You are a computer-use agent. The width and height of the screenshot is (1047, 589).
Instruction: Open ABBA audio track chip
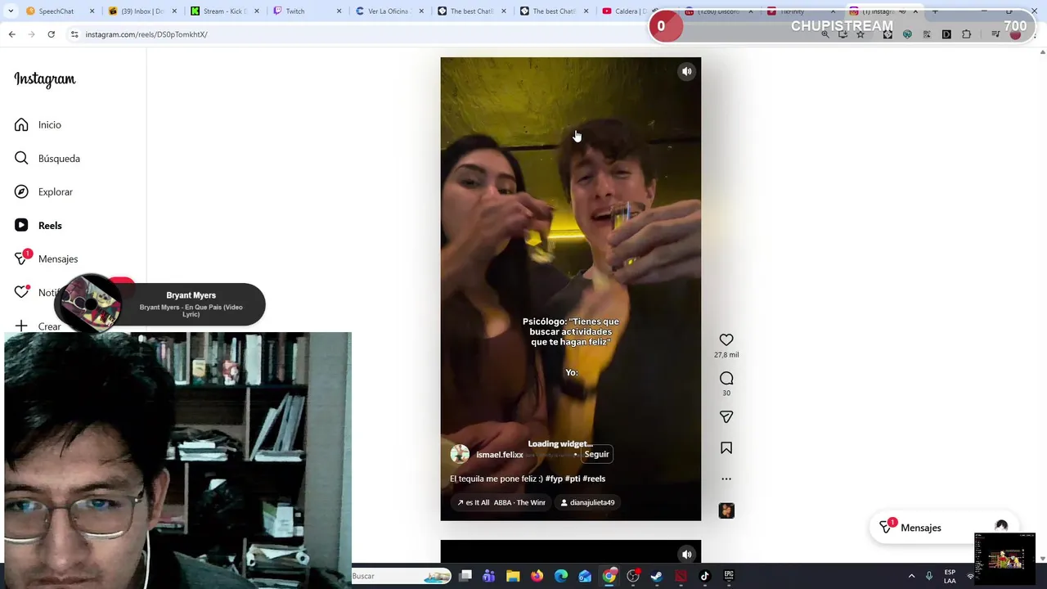(501, 502)
